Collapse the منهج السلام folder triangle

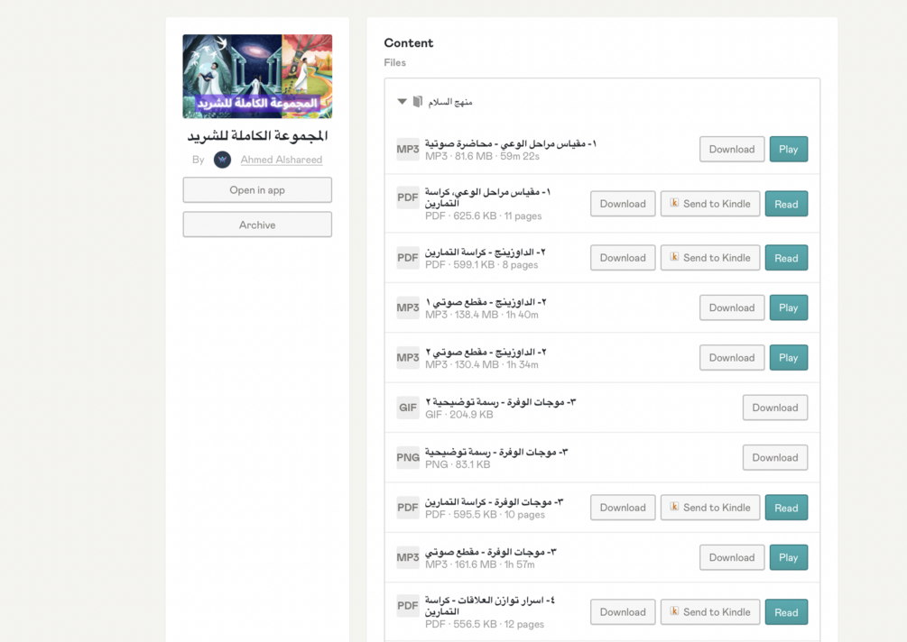coord(402,102)
